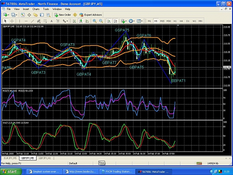Switch to W1 weekly timeframe
This screenshot has height=175, width=233.
point(194,21)
